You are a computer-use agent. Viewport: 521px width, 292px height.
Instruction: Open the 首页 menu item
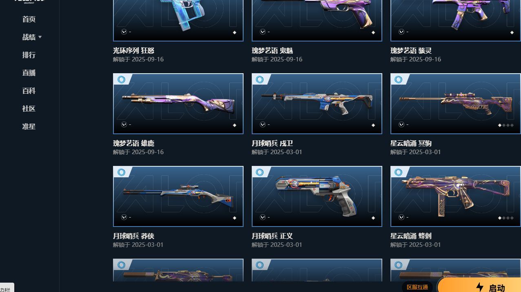tap(29, 19)
